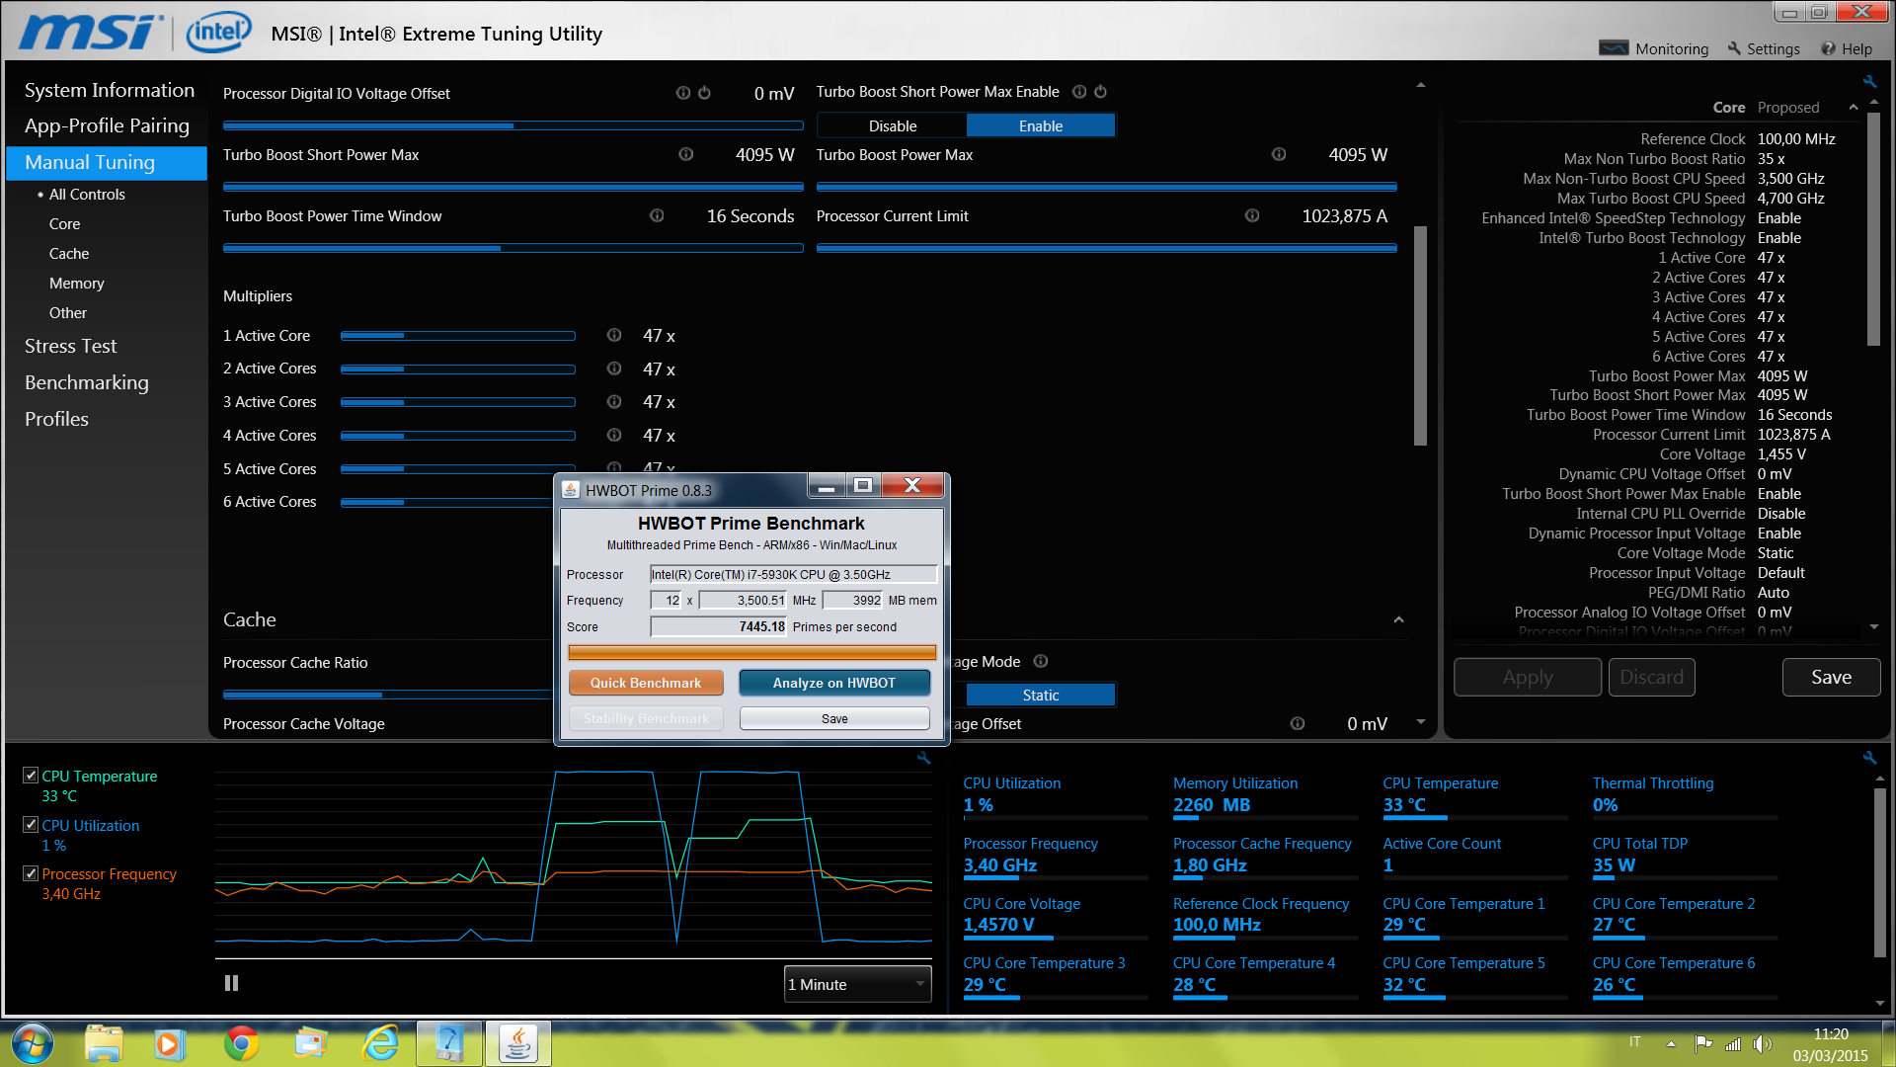Show info for Turbo Boost Short Power Max

686,154
